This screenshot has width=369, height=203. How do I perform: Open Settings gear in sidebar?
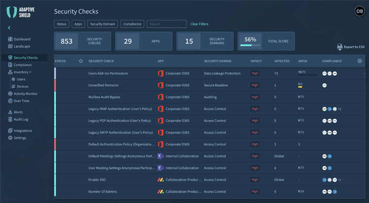(x=10, y=138)
